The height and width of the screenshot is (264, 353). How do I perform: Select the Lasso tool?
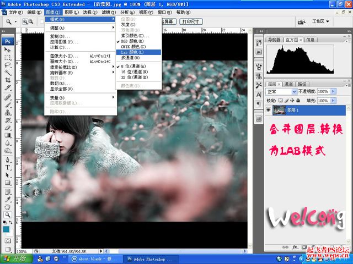pyautogui.click(x=8, y=65)
